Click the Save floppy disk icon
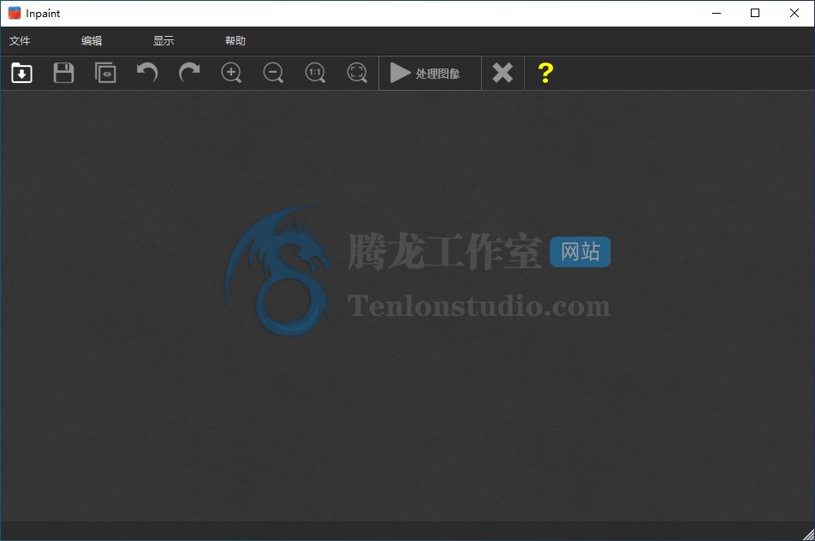 [x=63, y=73]
